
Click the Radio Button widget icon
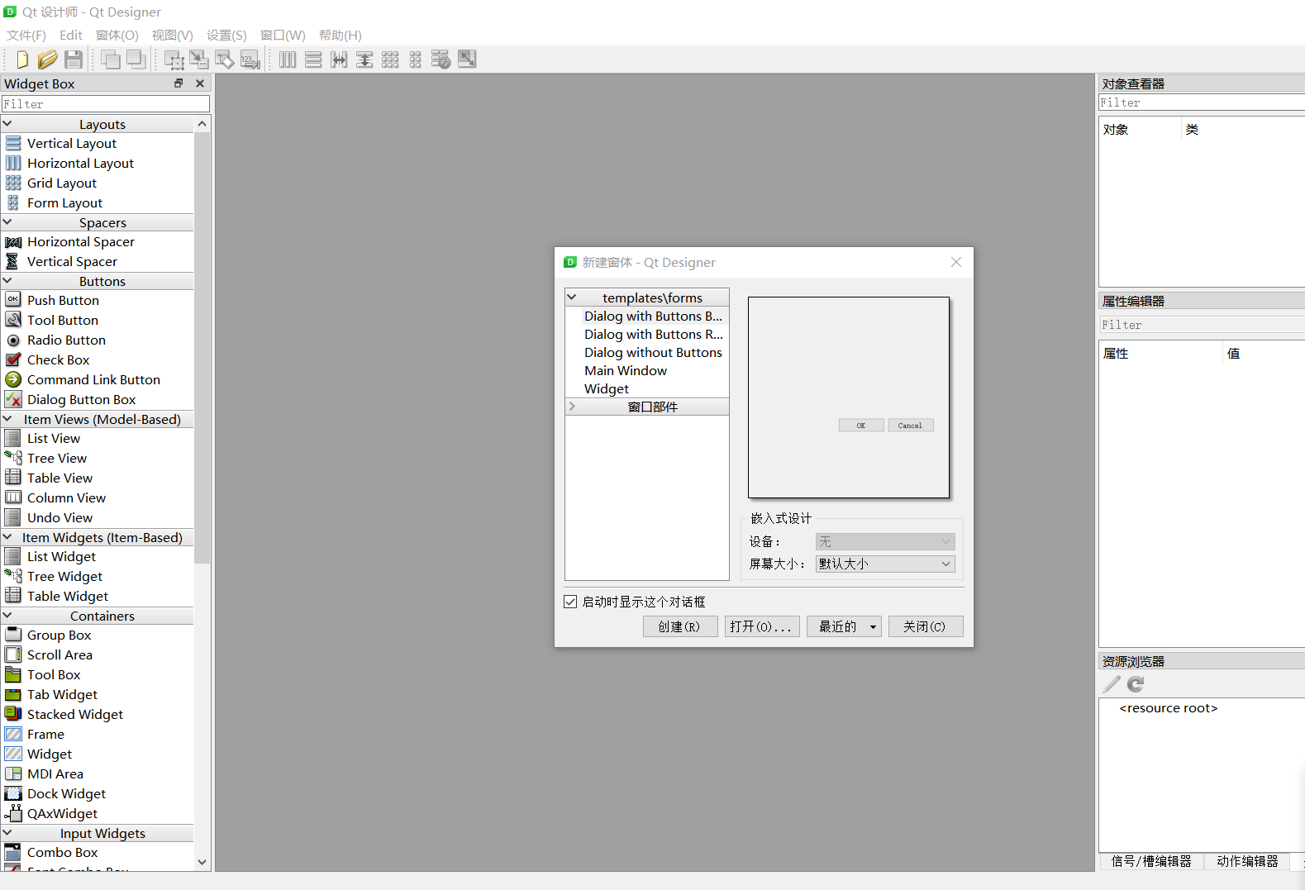tap(13, 340)
